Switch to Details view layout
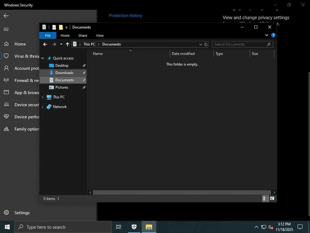Image resolution: width=310 pixels, height=233 pixels. 265,198
